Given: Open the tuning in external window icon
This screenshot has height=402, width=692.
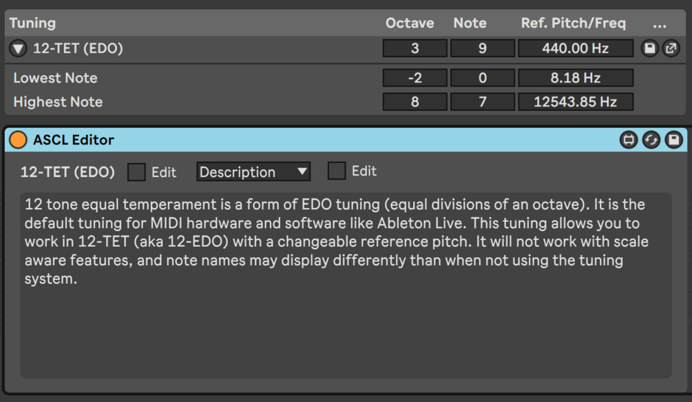Looking at the screenshot, I should tap(670, 49).
